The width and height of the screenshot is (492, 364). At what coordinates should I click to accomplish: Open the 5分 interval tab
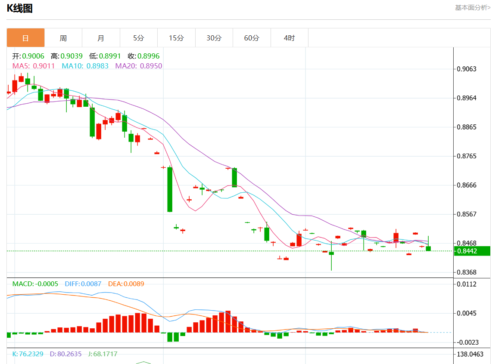pyautogui.click(x=139, y=38)
